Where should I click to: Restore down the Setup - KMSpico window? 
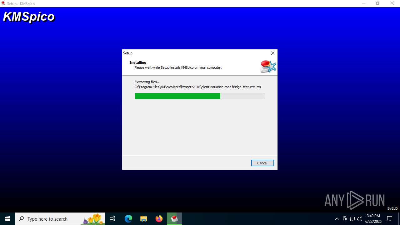pos(378,3)
